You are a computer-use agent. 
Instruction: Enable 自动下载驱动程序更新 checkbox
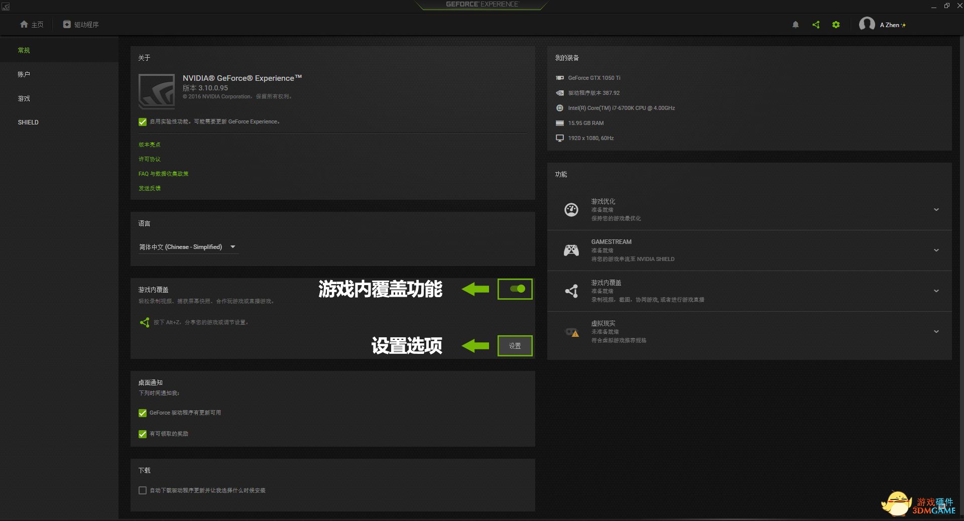[143, 490]
